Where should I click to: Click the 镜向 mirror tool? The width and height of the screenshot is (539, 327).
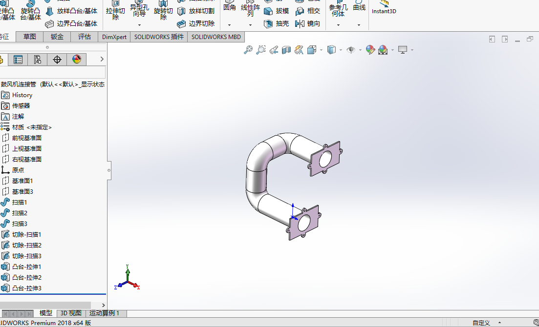click(308, 23)
